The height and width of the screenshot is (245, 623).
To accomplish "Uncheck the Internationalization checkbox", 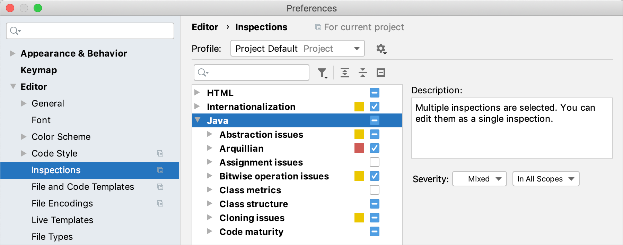I will tap(375, 107).
